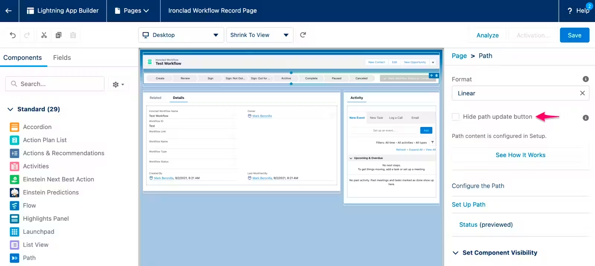Expand Set Component Visibility section

point(456,253)
